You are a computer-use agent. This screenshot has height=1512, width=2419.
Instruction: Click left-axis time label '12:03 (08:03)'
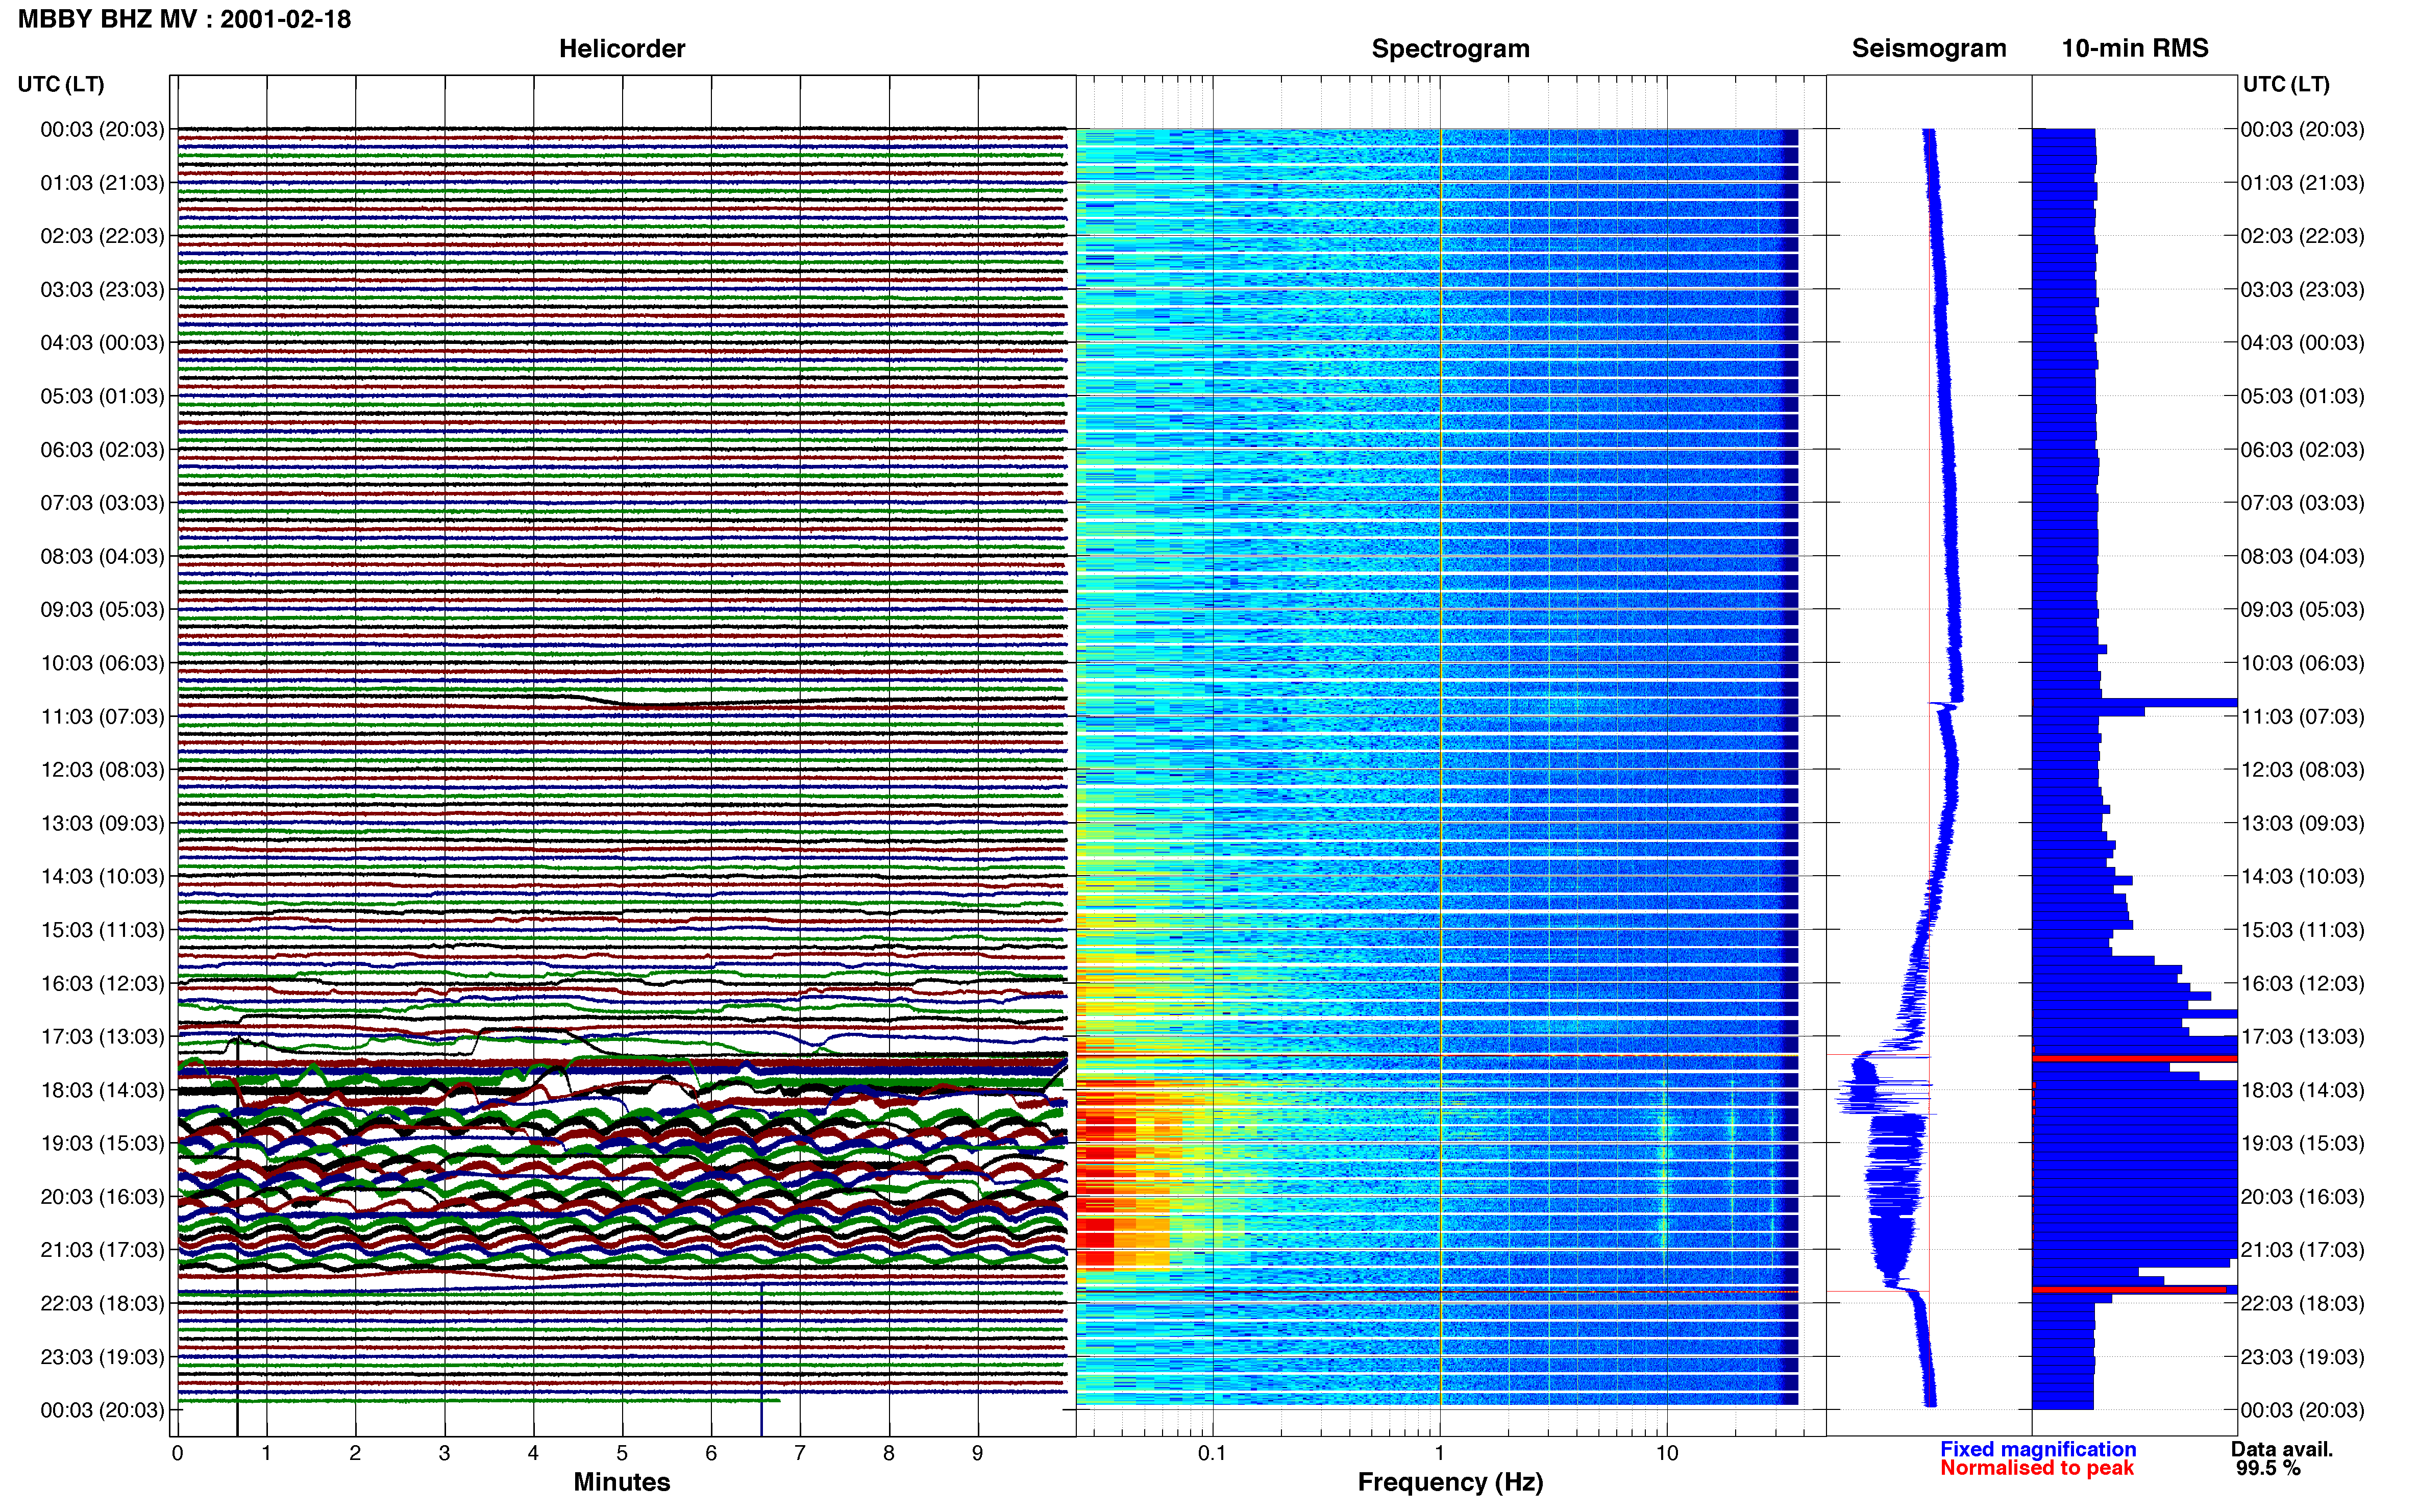tap(102, 770)
